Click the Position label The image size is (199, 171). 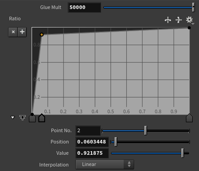pos(60,142)
